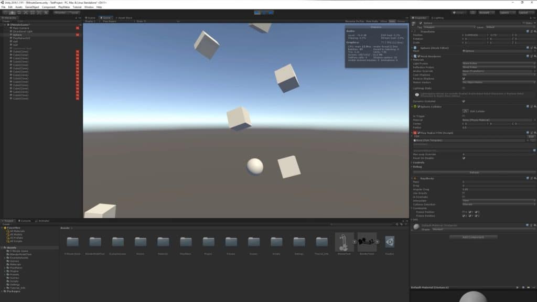Toggle the Reset On Disable checkbox
The height and width of the screenshot is (302, 537).
pos(464,158)
